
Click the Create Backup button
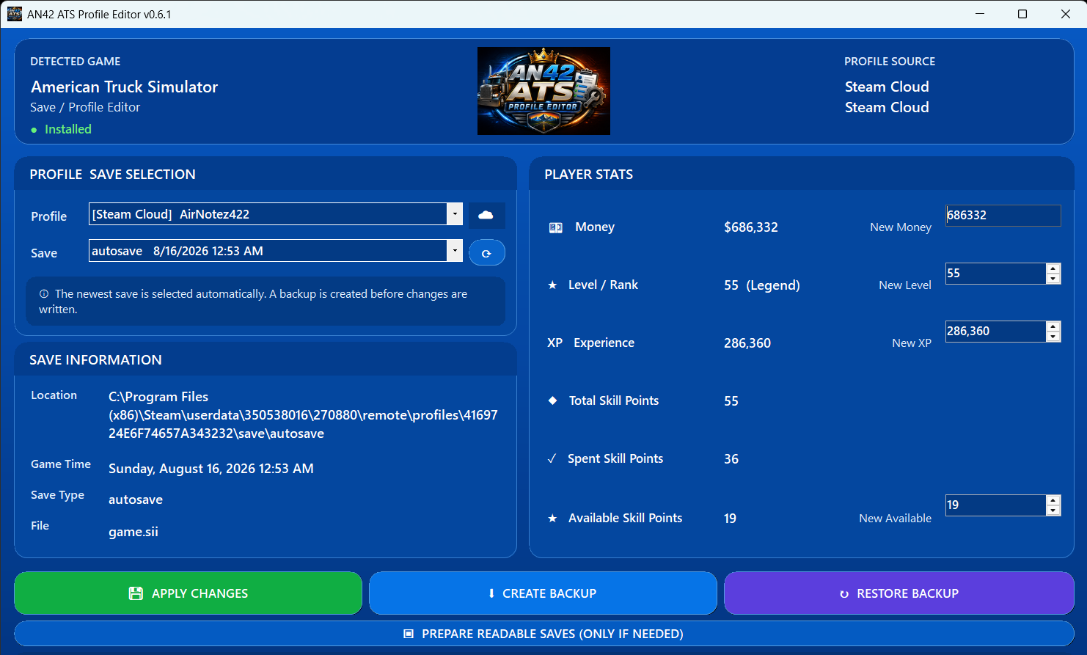point(543,593)
